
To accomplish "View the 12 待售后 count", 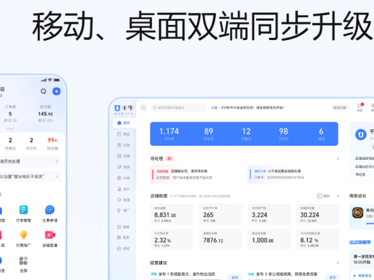I will [246, 134].
